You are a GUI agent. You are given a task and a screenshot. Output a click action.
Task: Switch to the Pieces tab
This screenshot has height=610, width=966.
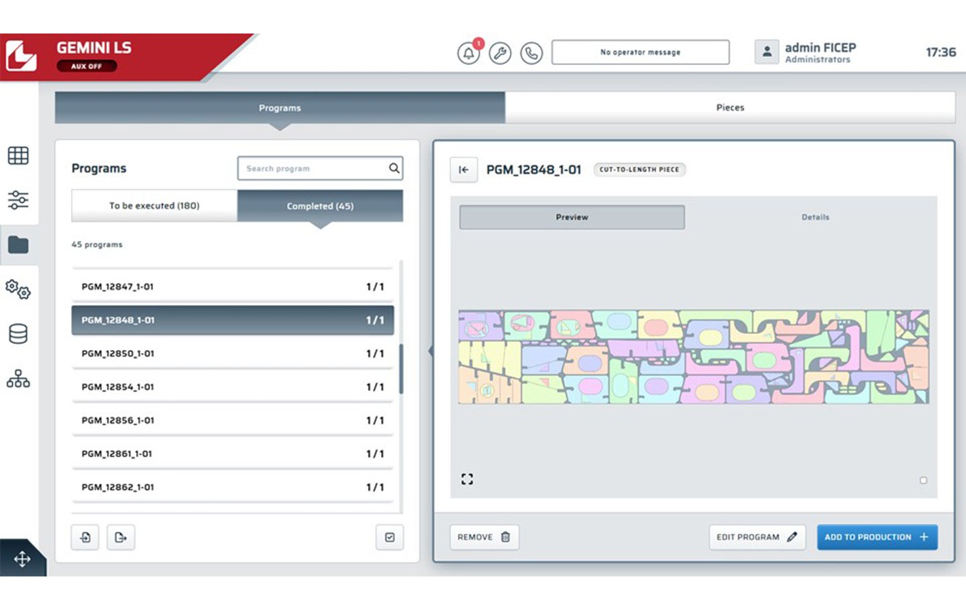coord(730,107)
